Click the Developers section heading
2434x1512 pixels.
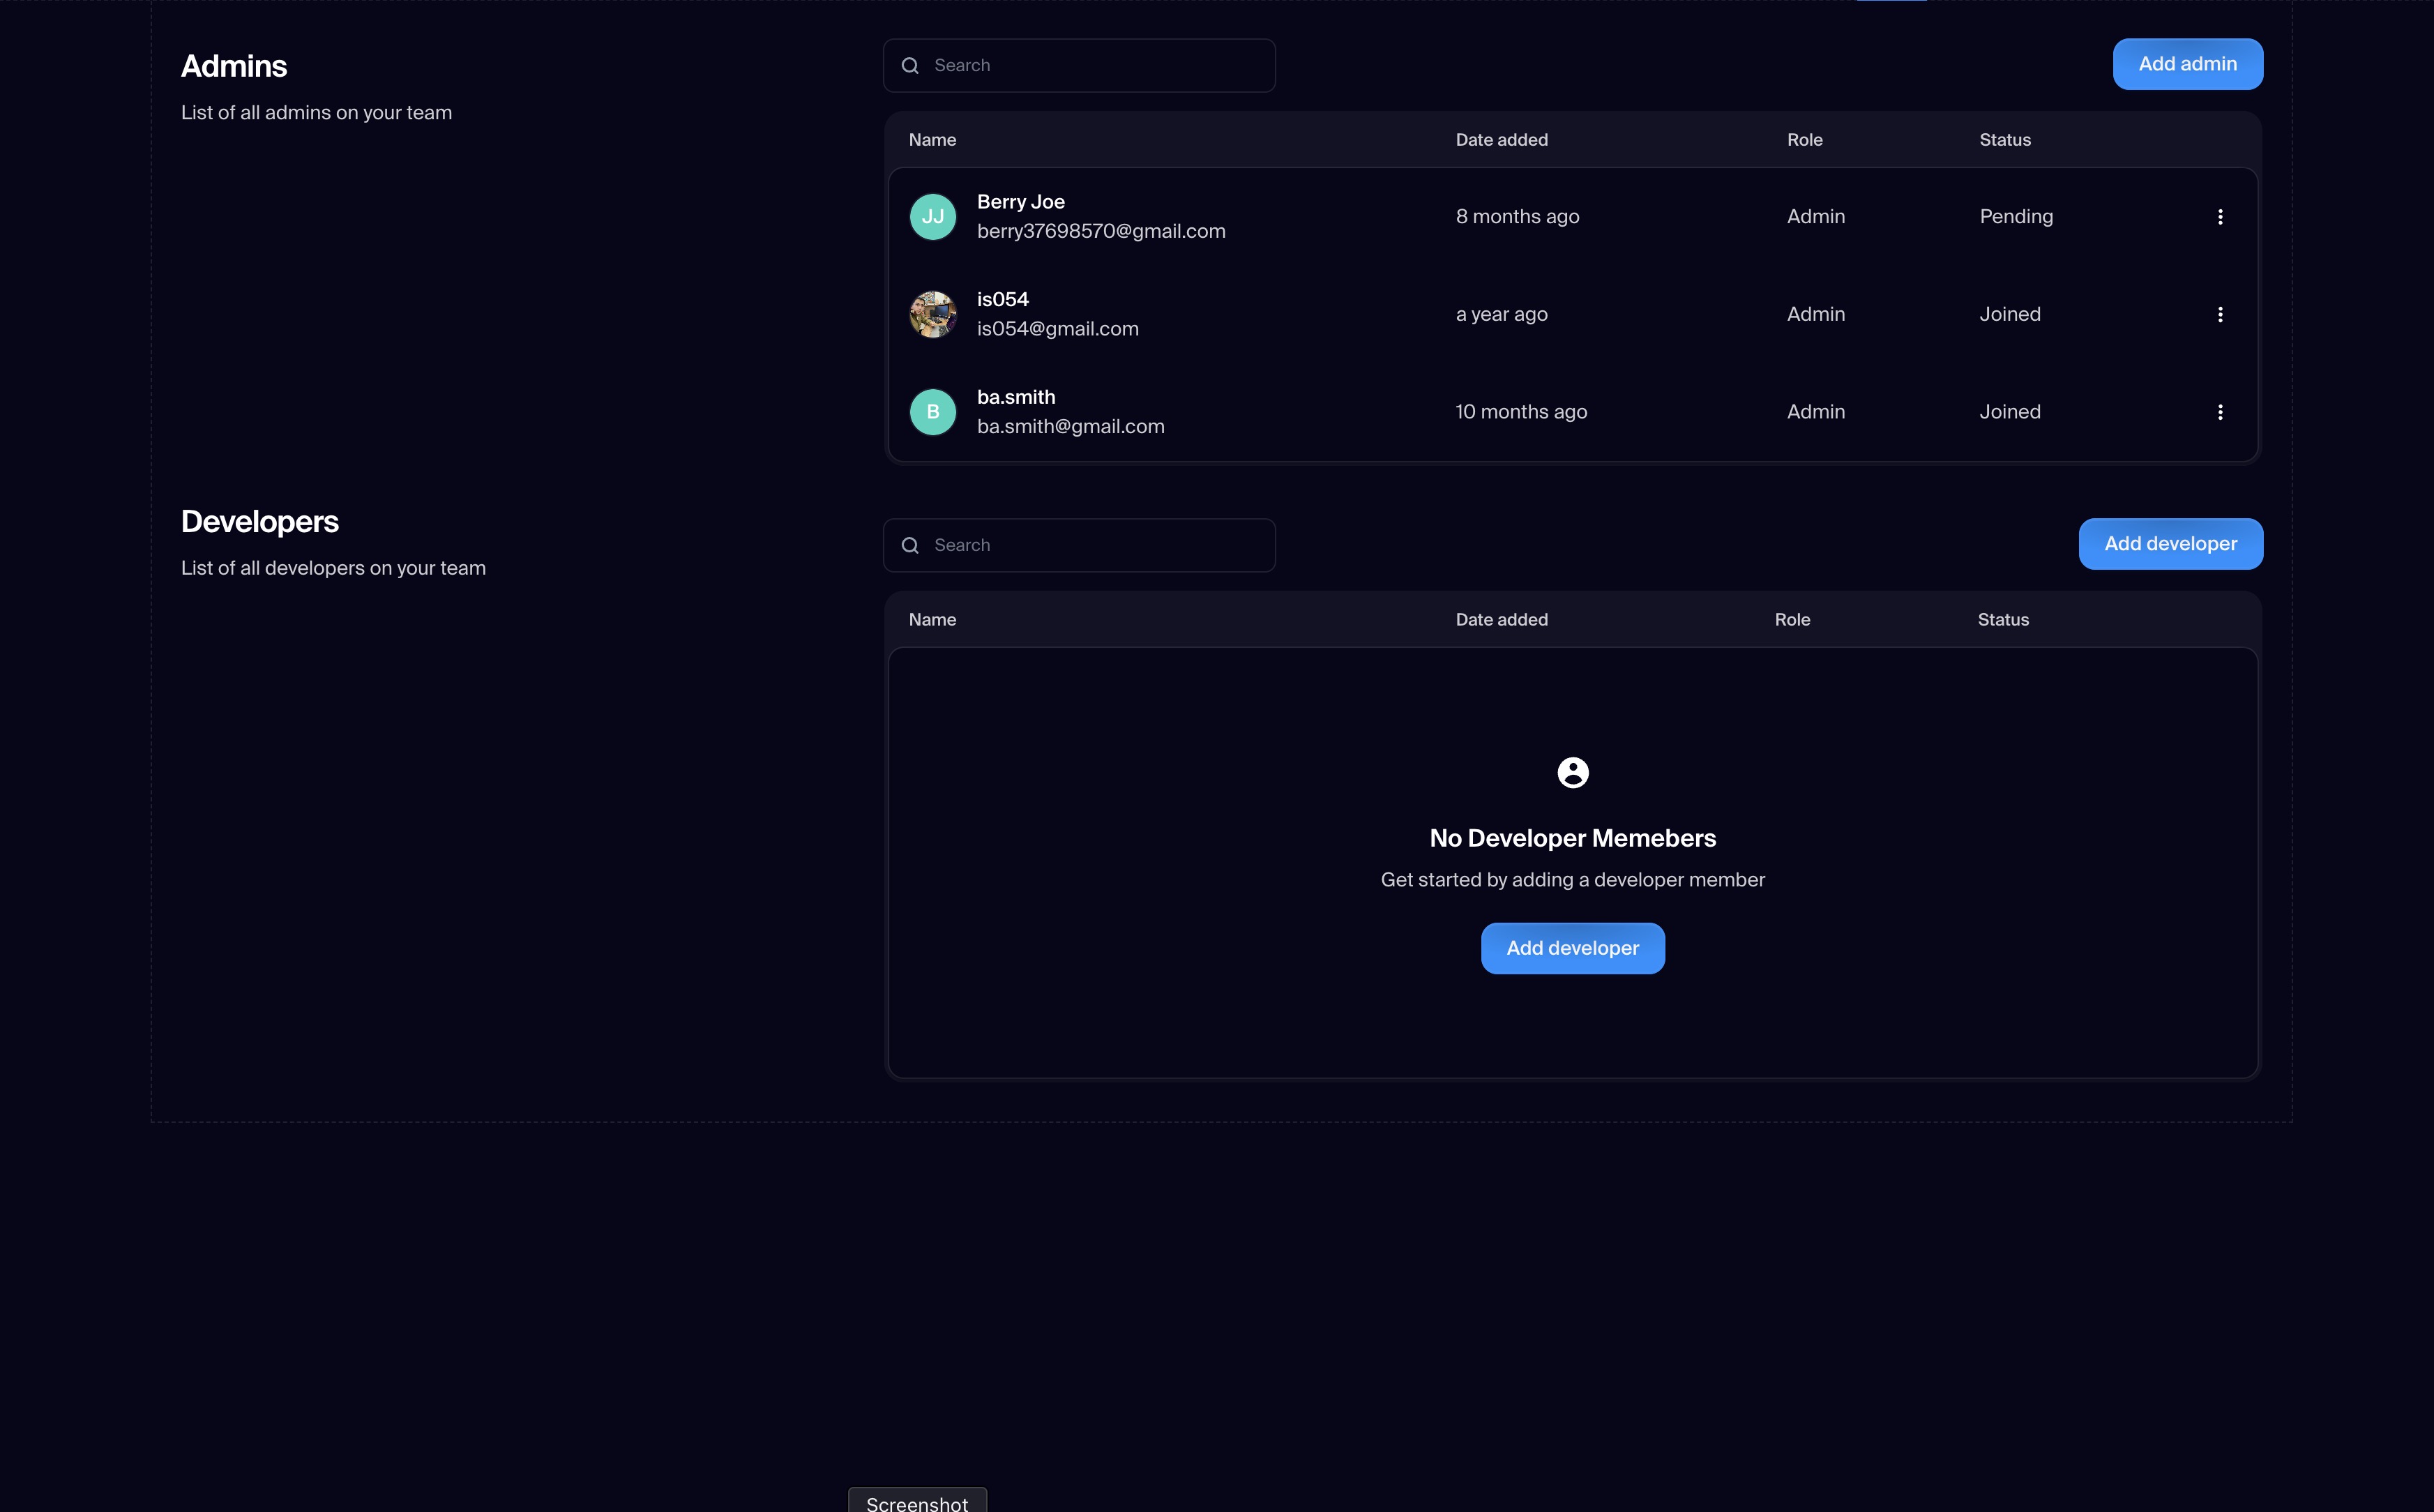(259, 522)
